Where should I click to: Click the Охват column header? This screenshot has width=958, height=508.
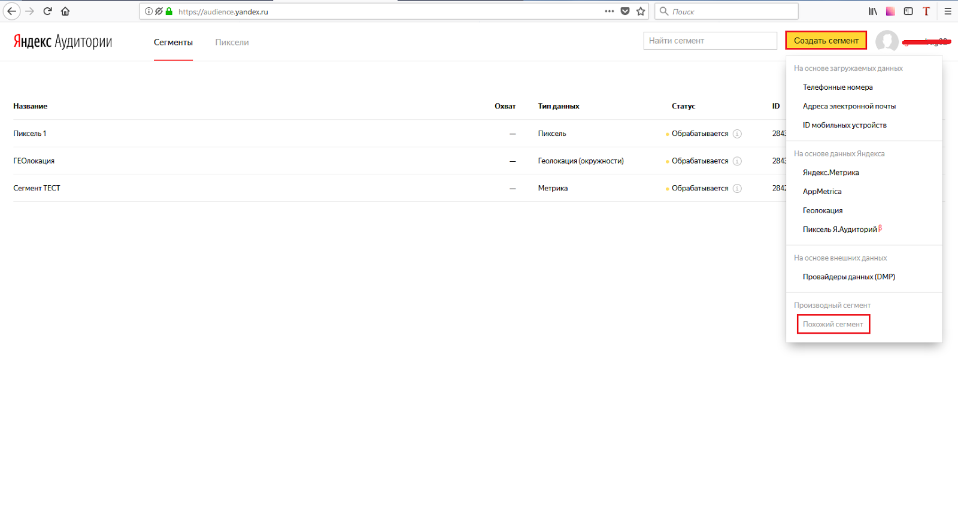505,106
